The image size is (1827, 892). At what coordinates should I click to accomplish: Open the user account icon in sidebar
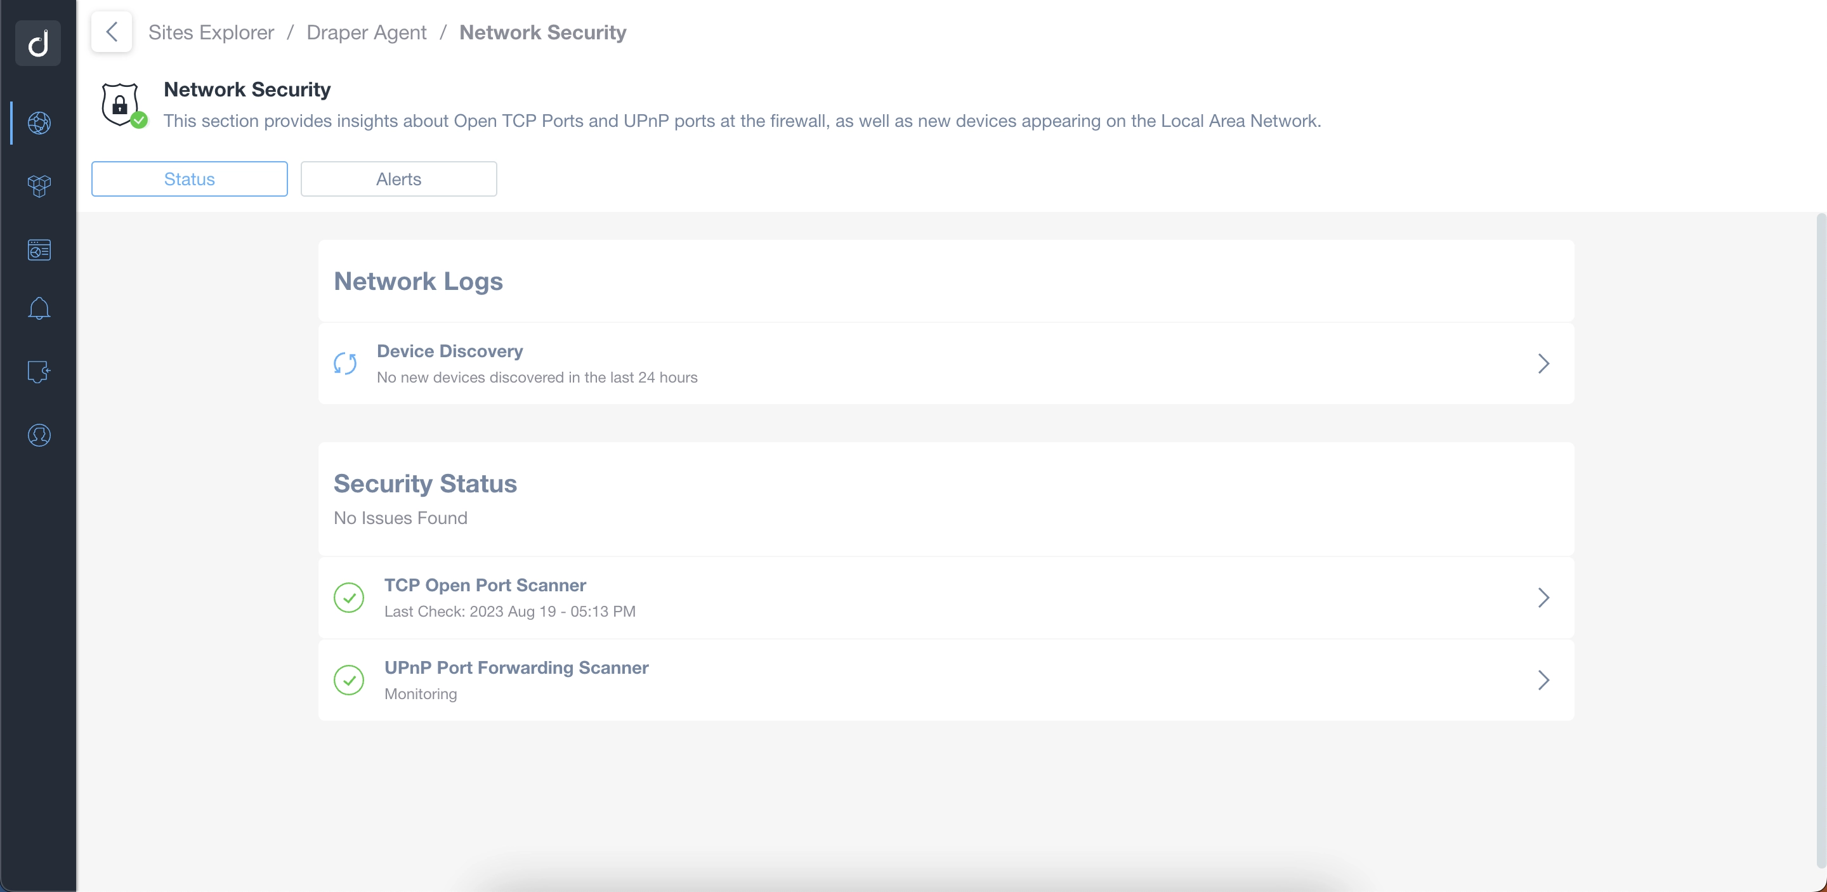[39, 435]
